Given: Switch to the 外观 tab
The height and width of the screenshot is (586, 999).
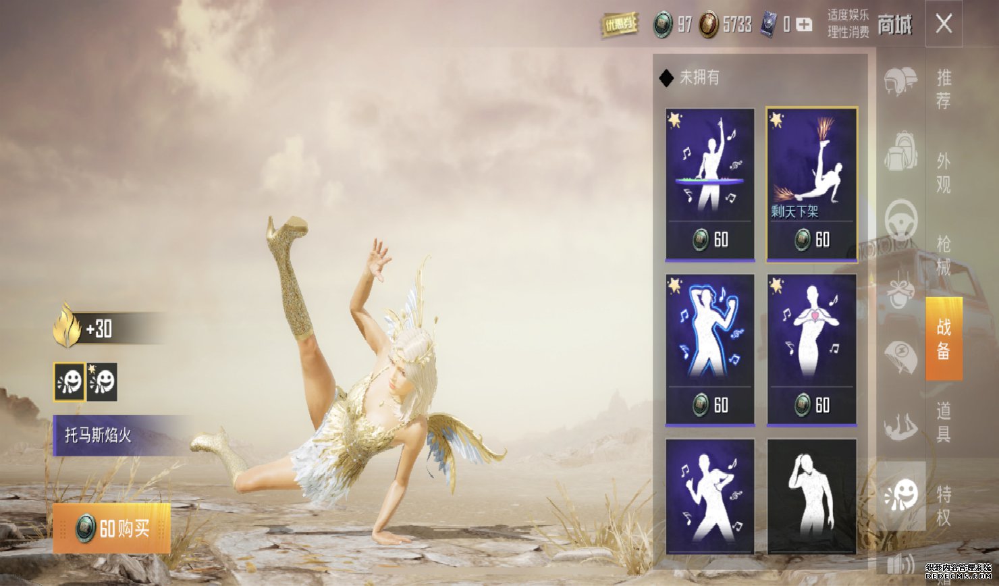Looking at the screenshot, I should tap(944, 173).
